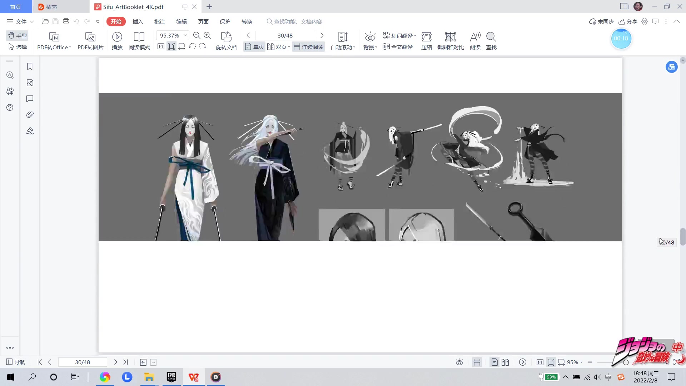Click 未同步 sync status button
The width and height of the screenshot is (686, 386).
(x=601, y=21)
